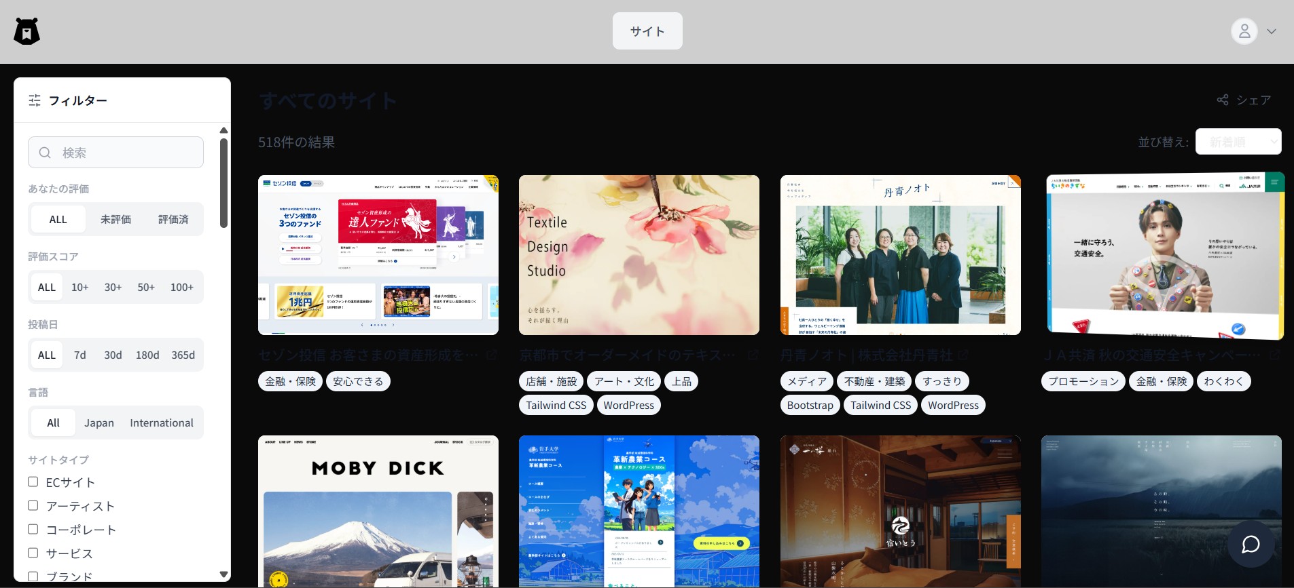
Task: Click the bear logo icon
Action: [x=27, y=31]
